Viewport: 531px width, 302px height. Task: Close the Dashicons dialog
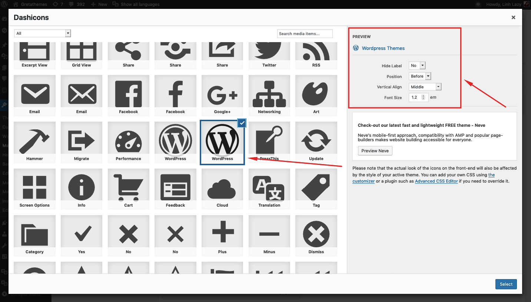tap(514, 17)
